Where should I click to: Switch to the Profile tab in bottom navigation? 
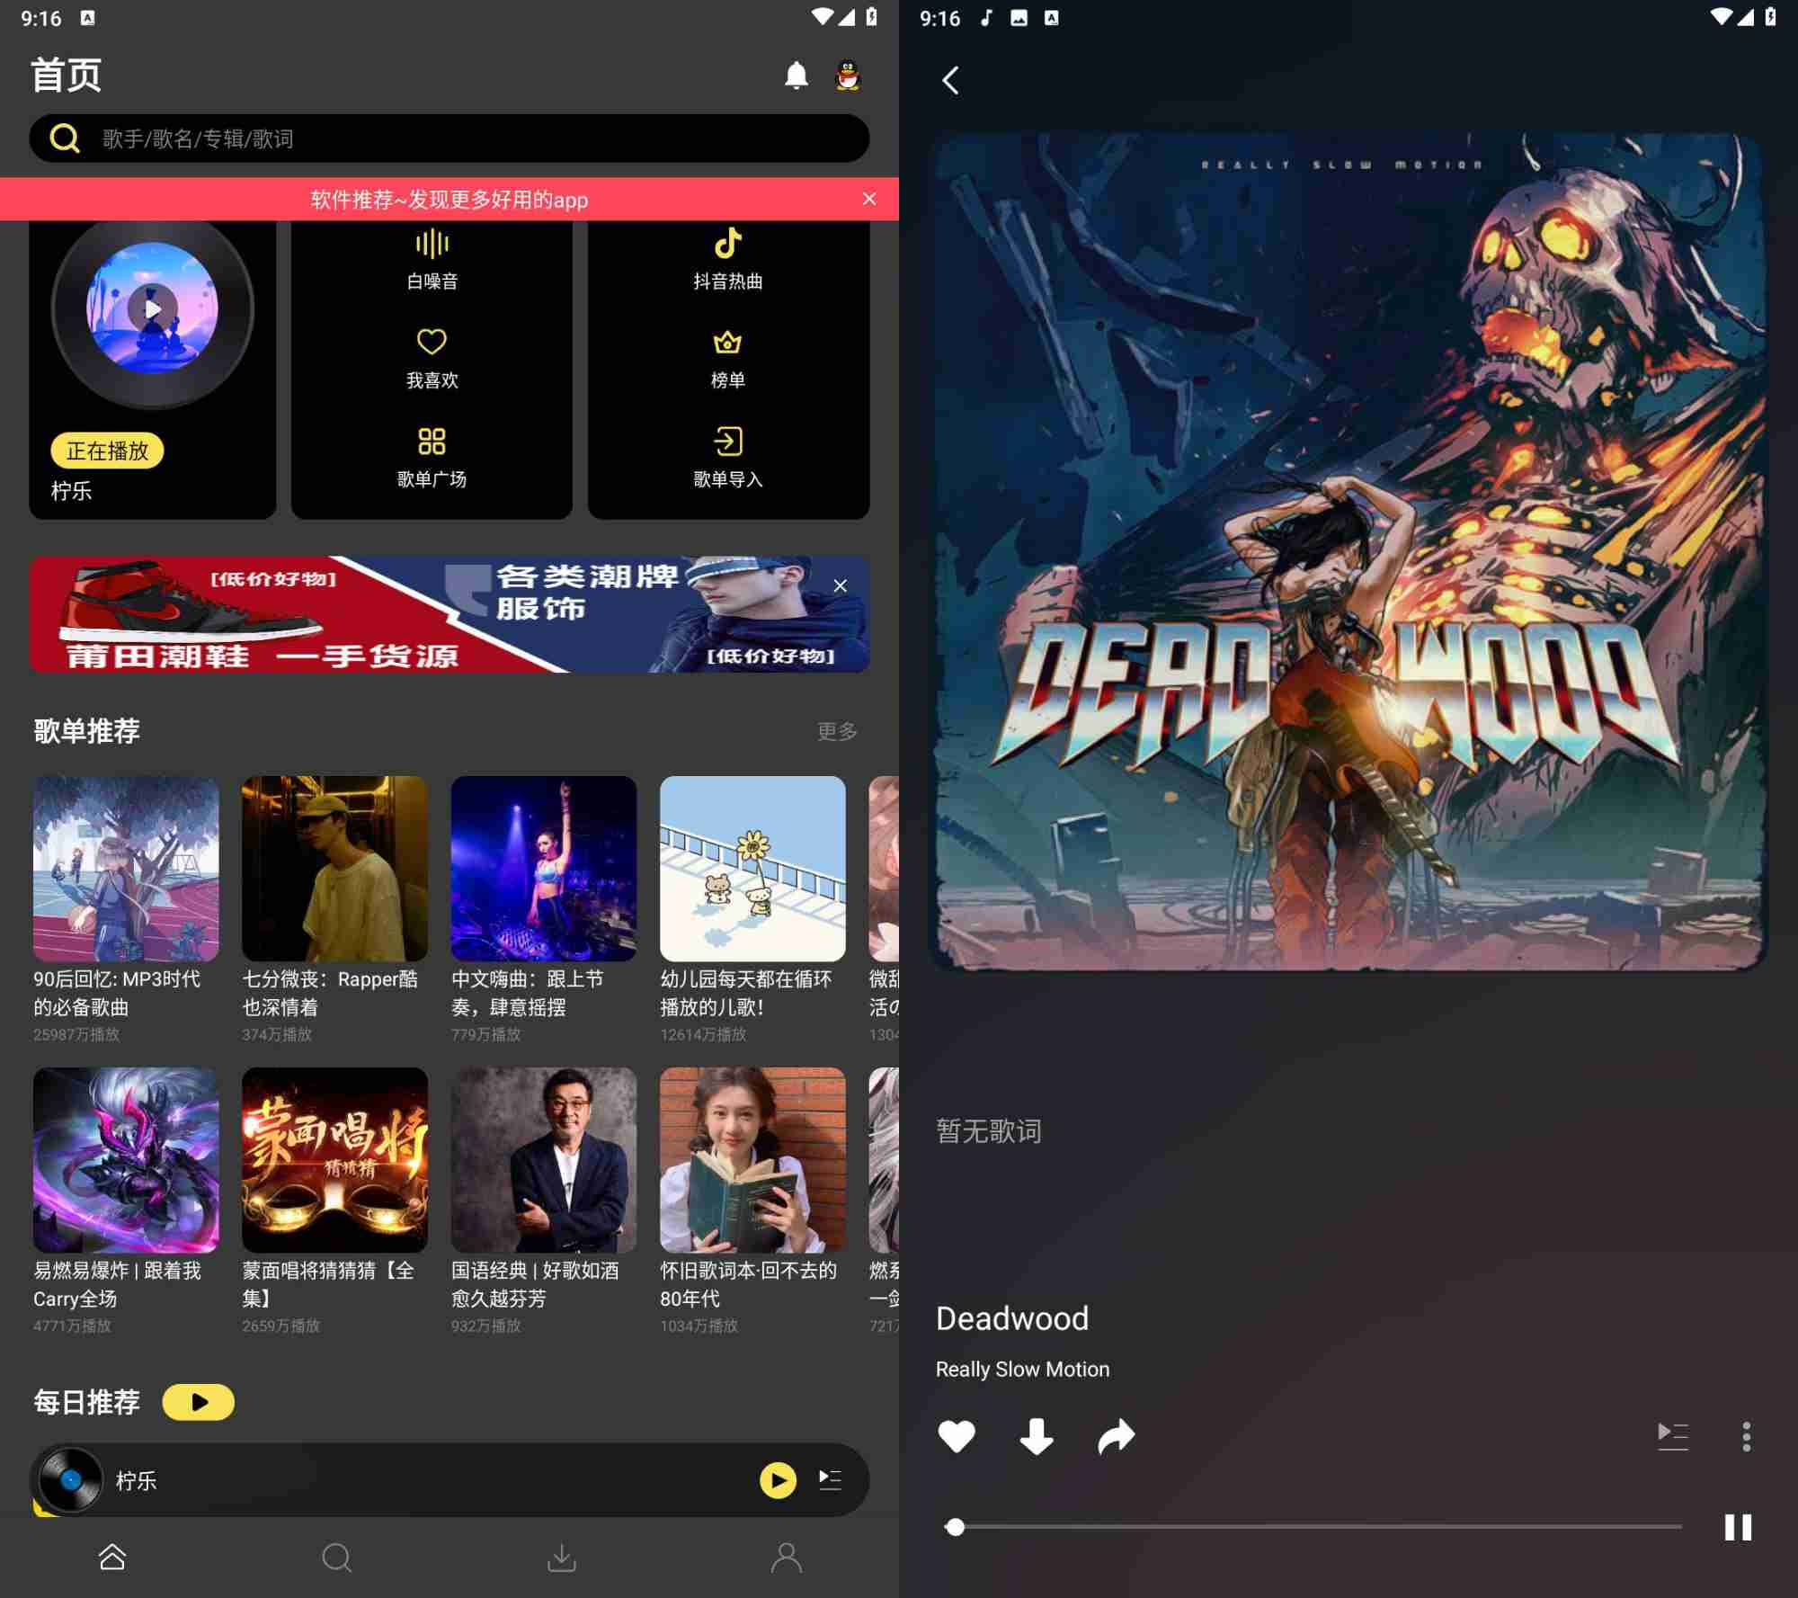787,1557
